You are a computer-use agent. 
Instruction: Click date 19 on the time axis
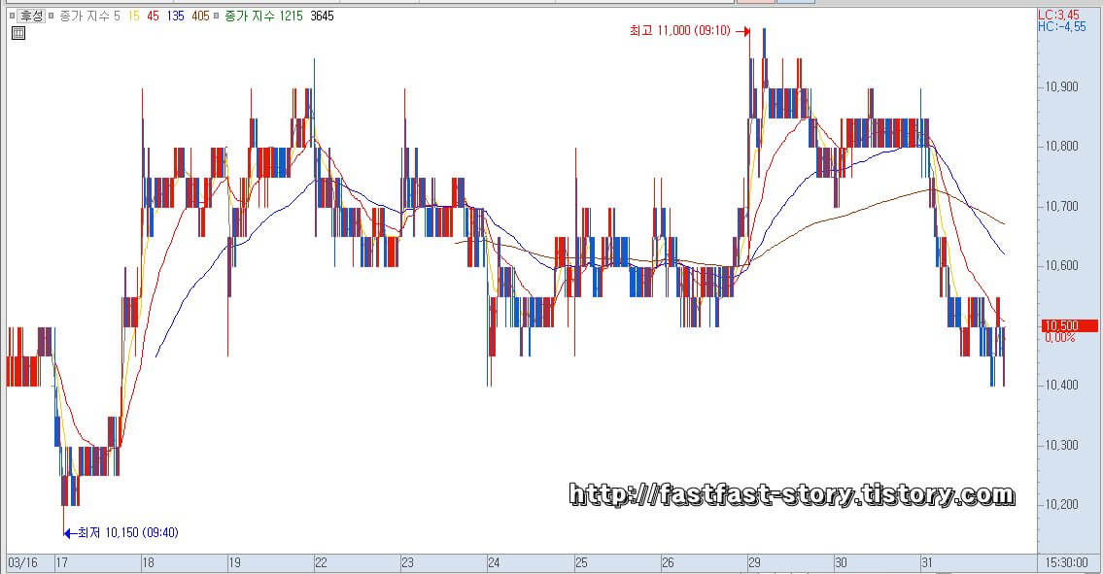click(x=234, y=562)
